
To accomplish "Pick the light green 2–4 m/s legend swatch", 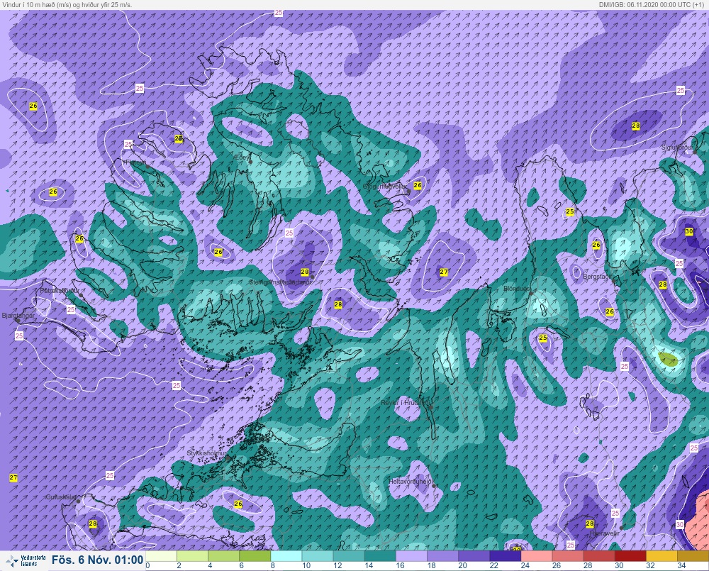I will [192, 555].
